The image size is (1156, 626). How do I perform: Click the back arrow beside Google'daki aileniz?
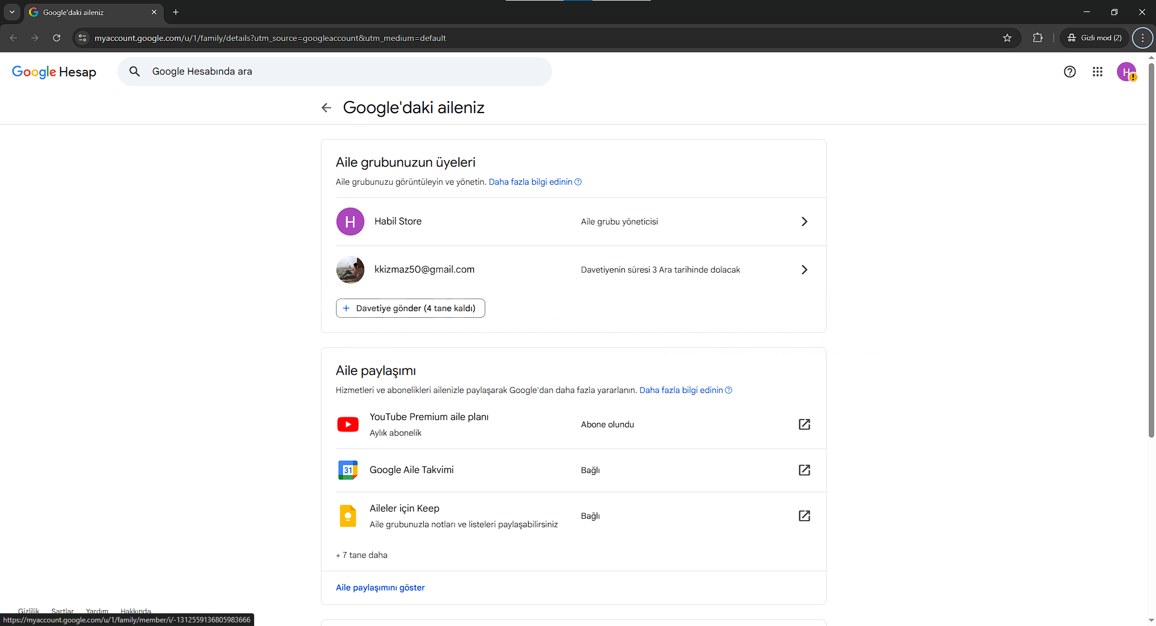point(326,108)
